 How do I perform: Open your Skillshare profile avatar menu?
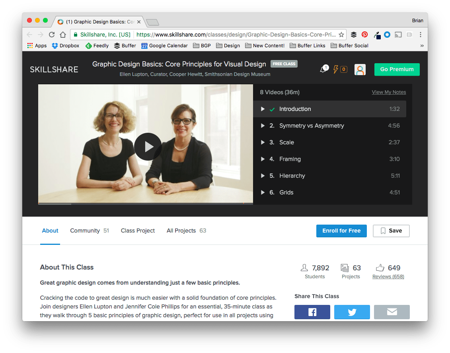pos(360,69)
